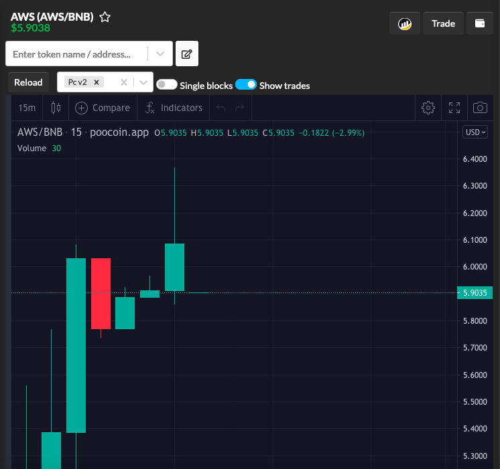Click Compare symbol button
The image size is (500, 469).
pyautogui.click(x=103, y=108)
